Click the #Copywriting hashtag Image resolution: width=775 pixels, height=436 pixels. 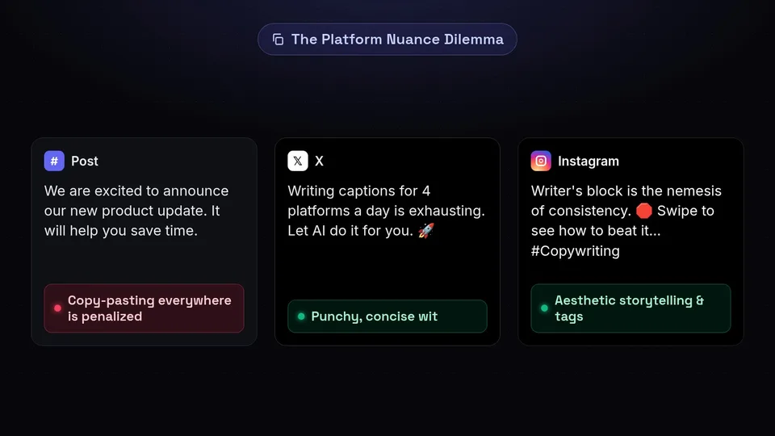pos(576,251)
